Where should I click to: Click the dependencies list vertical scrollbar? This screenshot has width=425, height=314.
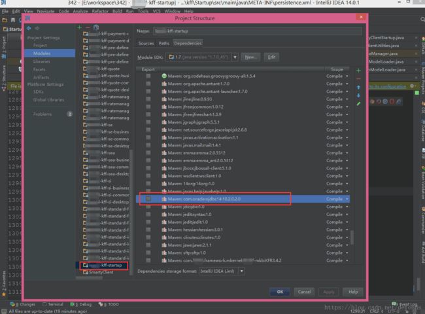click(352, 237)
